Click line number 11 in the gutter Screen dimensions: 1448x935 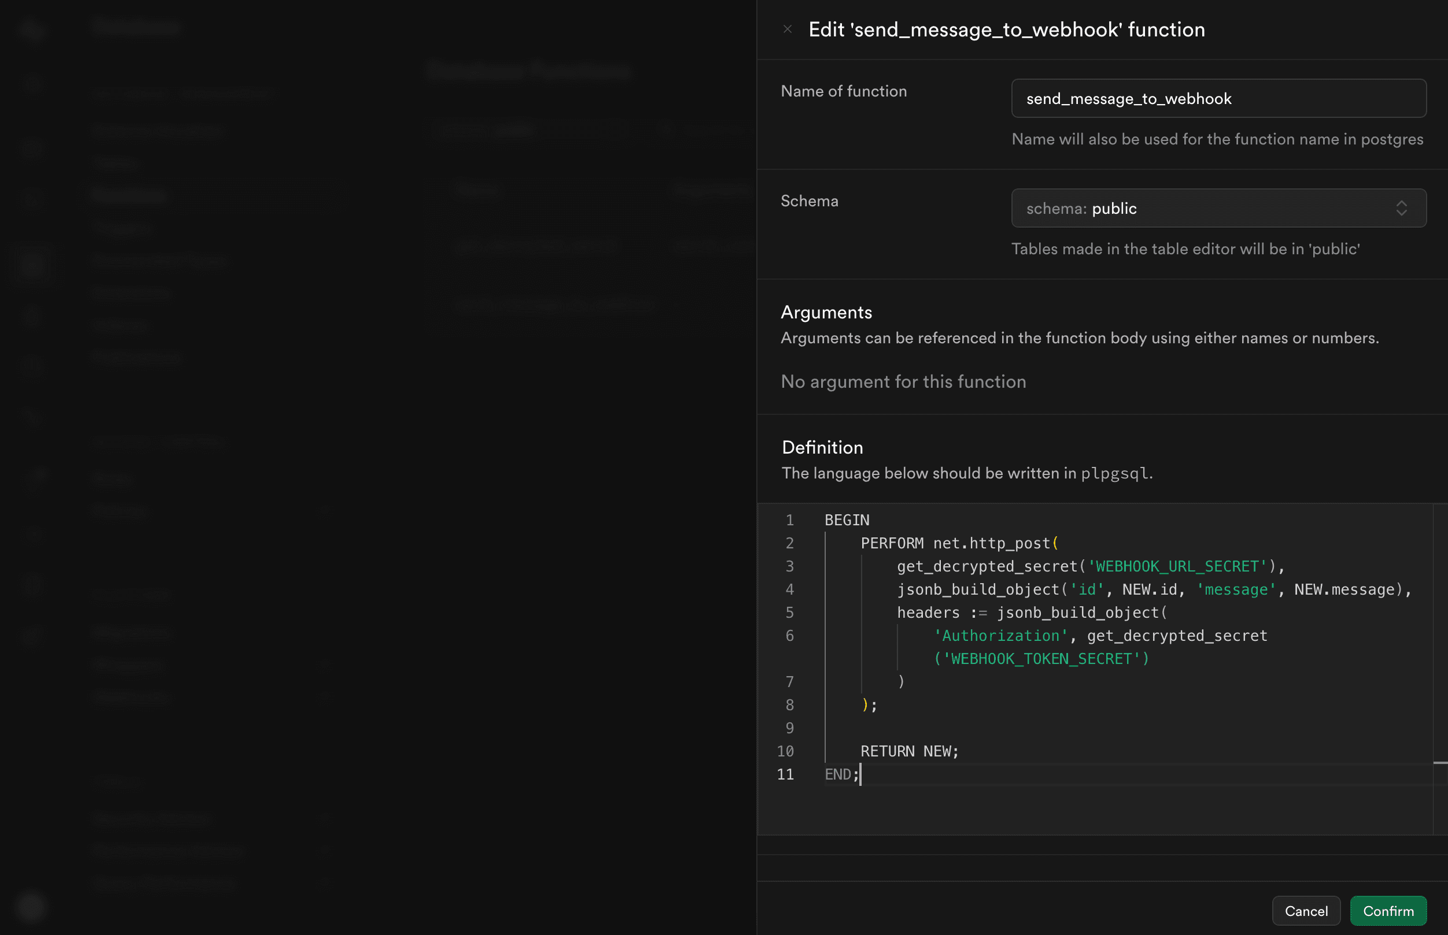(x=785, y=774)
